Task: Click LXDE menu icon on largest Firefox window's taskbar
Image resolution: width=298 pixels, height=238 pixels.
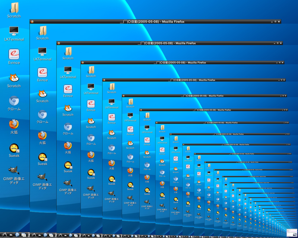Action: (33, 235)
